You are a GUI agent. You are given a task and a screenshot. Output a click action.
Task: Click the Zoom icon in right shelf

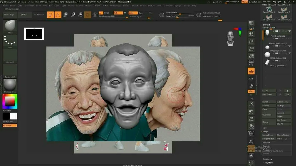pos(251,42)
